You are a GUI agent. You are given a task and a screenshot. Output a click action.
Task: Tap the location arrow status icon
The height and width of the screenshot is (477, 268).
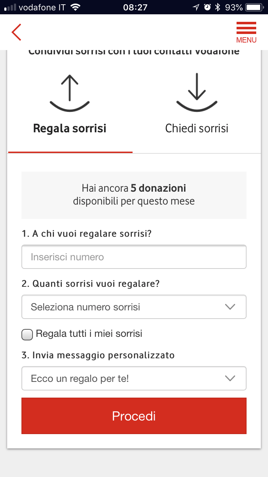[x=196, y=7]
